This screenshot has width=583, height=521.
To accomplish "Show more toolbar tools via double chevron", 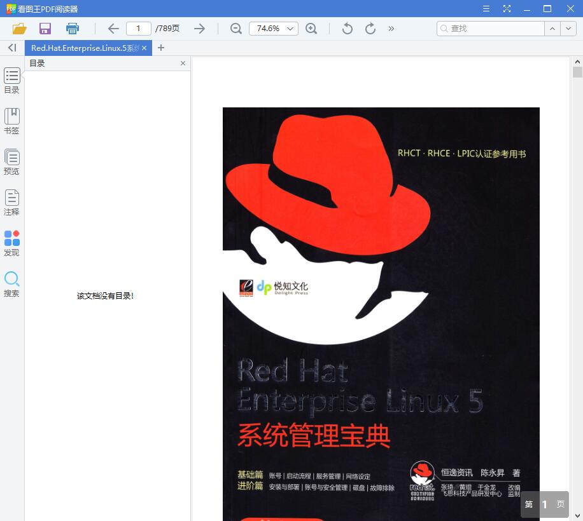I will click(x=391, y=29).
